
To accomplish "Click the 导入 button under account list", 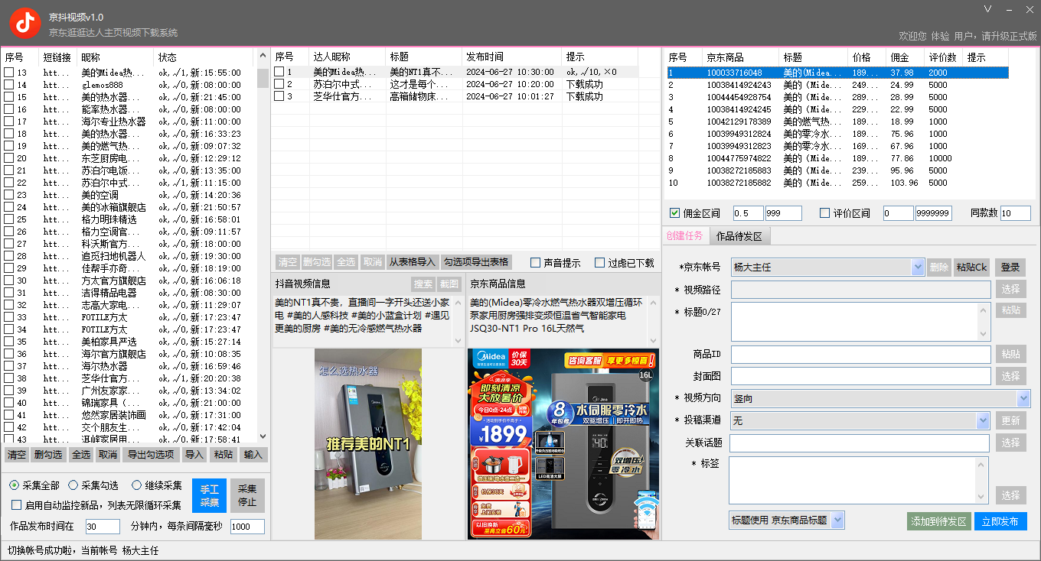I will pos(194,455).
